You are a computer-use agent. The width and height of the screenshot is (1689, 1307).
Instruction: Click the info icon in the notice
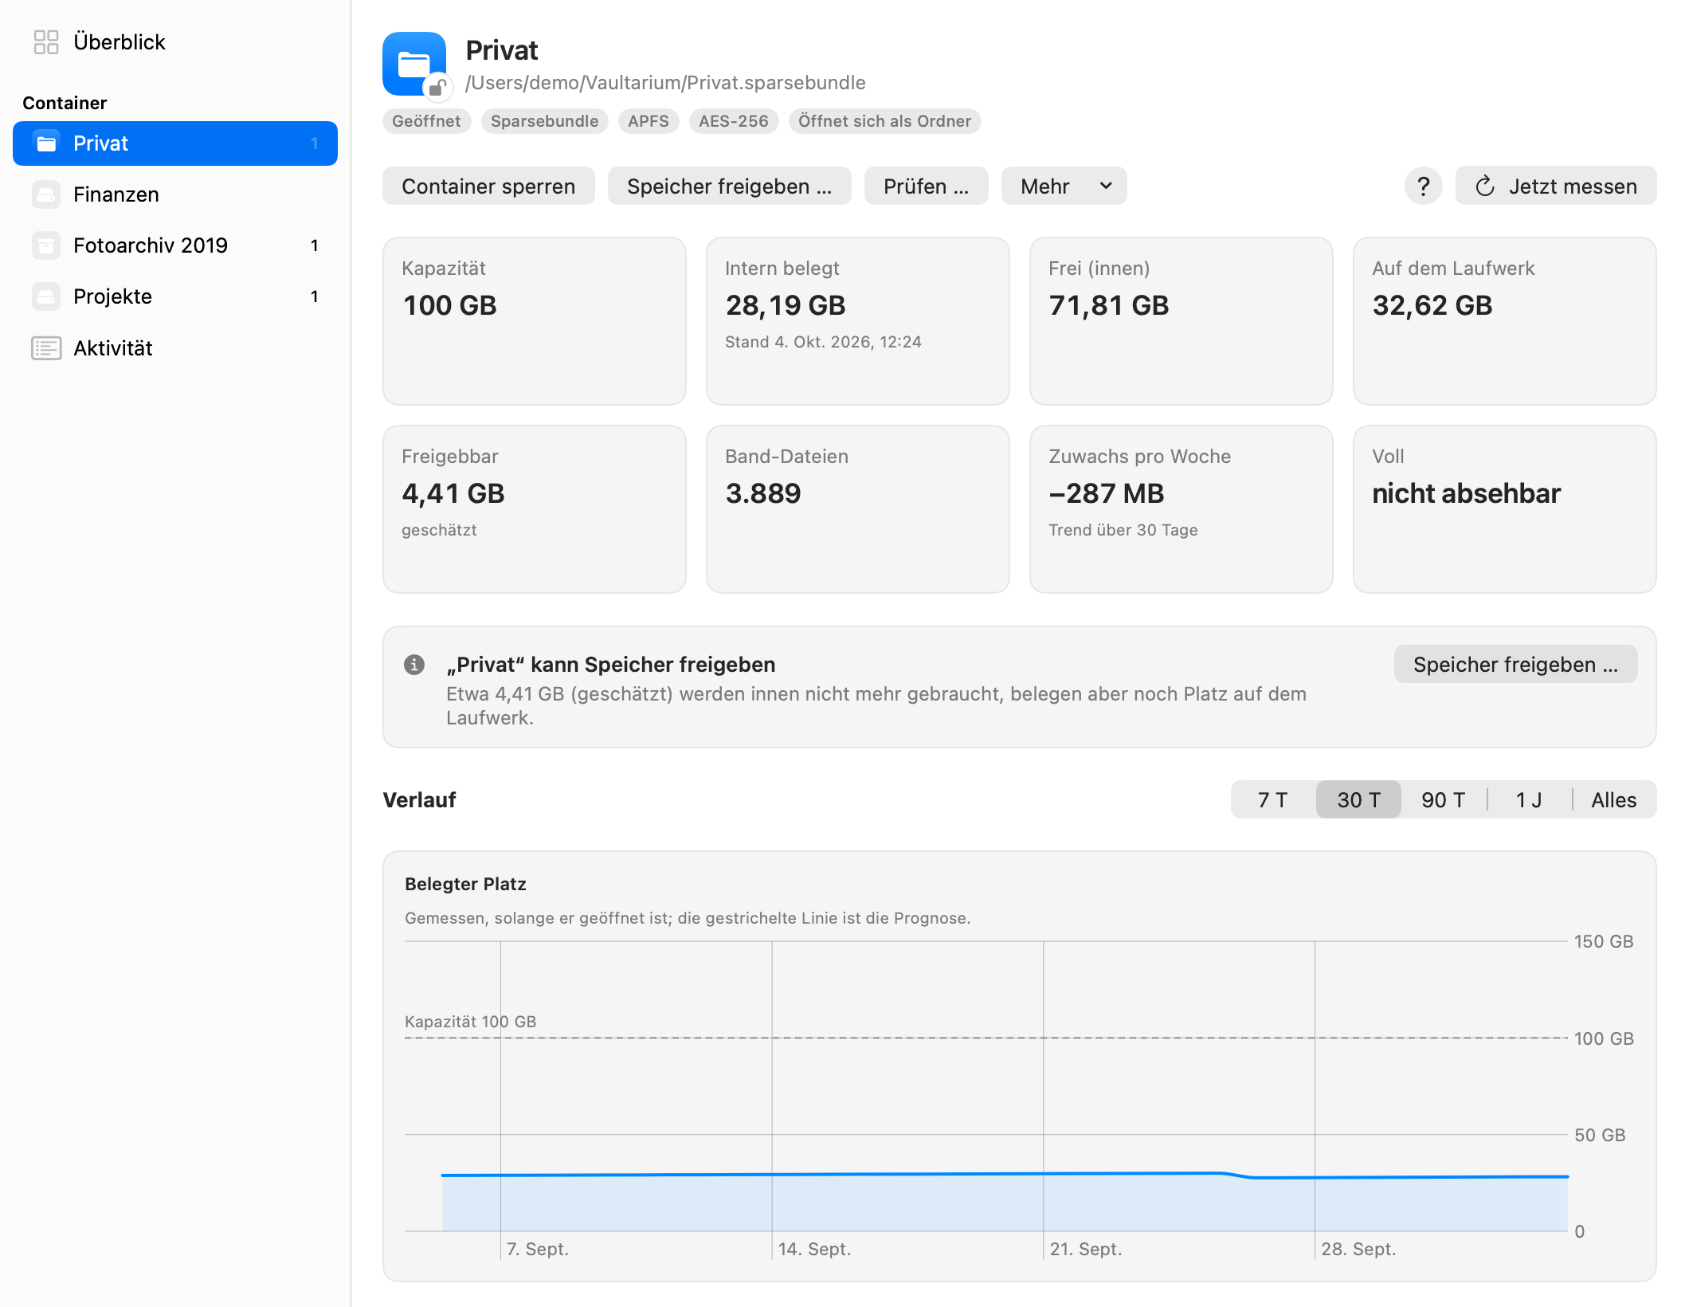click(x=414, y=665)
